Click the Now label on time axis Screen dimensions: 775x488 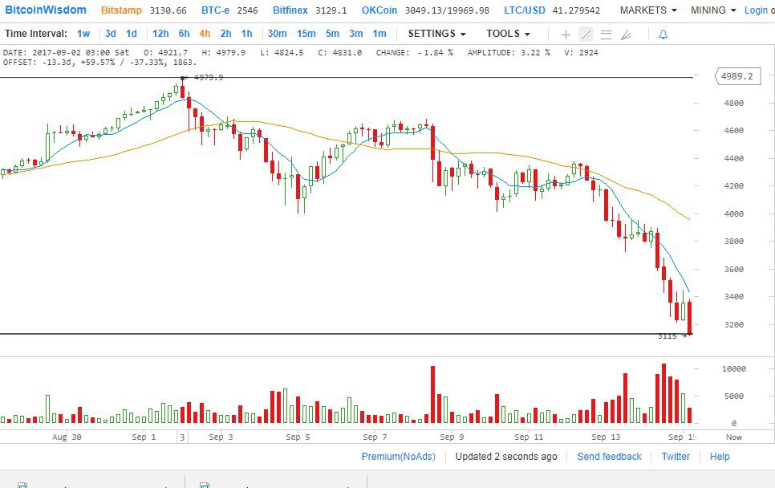click(734, 437)
